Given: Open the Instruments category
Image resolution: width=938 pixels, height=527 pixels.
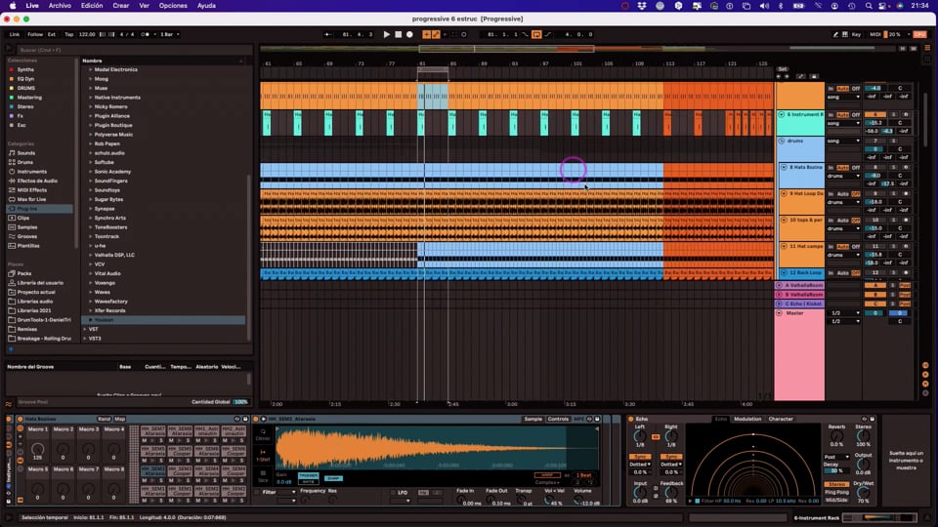Looking at the screenshot, I should (x=31, y=172).
